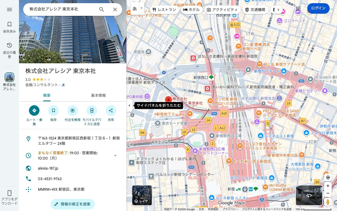
Task: Share this place using the 共有 icon
Action: tap(111, 111)
